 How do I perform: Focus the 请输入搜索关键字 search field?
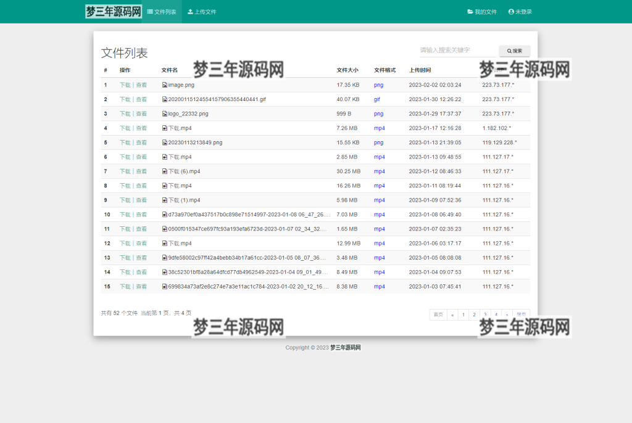pyautogui.click(x=457, y=50)
